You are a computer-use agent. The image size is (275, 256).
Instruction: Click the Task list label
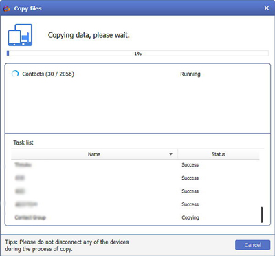[x=23, y=142]
